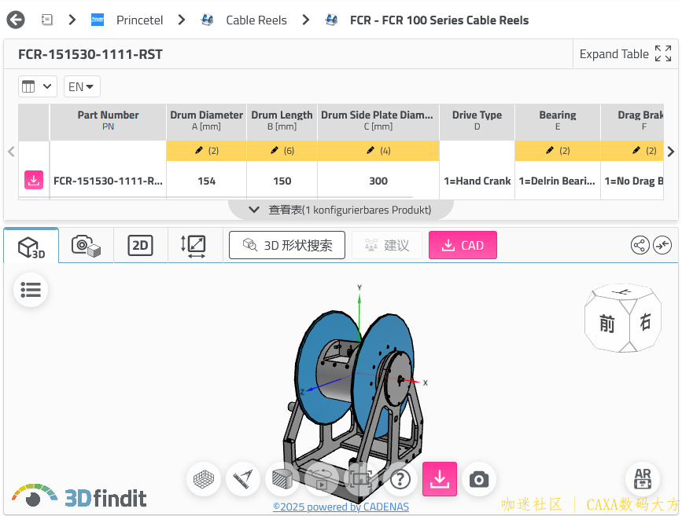Toggle the section cut tool

tap(282, 480)
